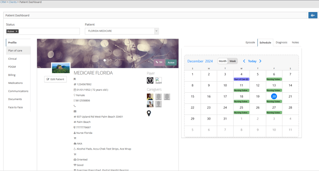Expand the Patient dropdown arrow
Viewport: 319px width, 171px height.
click(x=156, y=31)
